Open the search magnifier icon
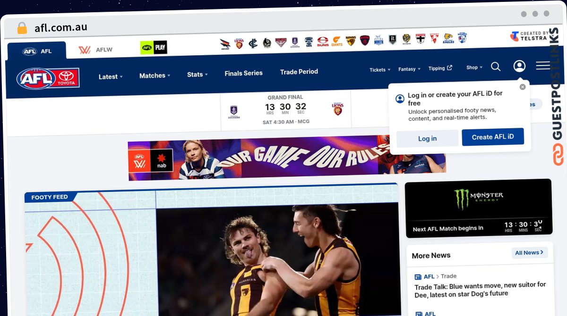Viewport: 567px width, 316px height. [x=496, y=67]
